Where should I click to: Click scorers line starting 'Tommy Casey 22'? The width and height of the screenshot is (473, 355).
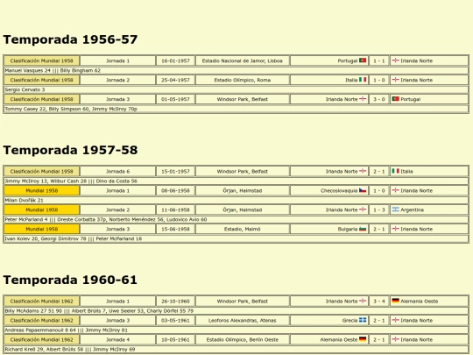(x=236, y=109)
